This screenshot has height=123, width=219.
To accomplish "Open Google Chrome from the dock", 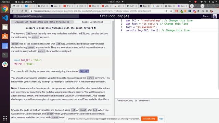I will point(5,9).
